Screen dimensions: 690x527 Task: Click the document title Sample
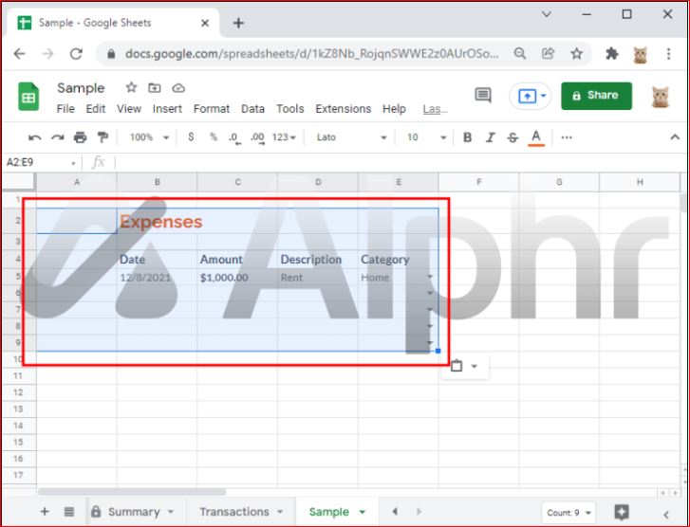[81, 88]
